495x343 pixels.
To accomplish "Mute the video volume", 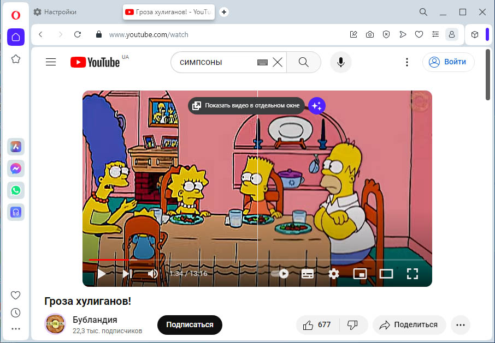I will tap(153, 274).
